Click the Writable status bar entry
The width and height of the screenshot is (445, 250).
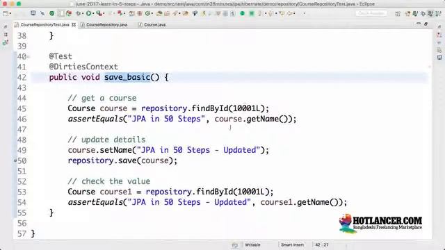coord(252,245)
